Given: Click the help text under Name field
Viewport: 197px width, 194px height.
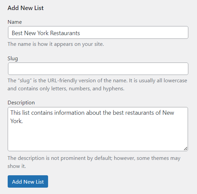Looking at the screenshot, I should pos(56,44).
